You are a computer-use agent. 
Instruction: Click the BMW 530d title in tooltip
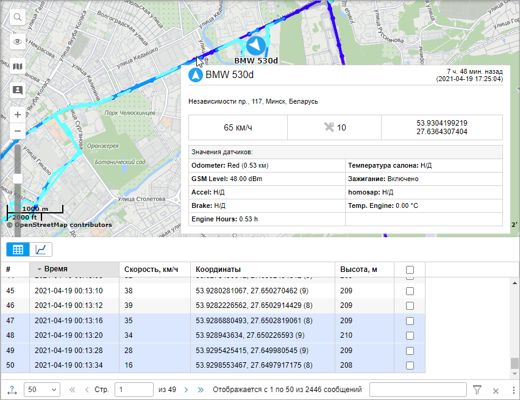click(229, 75)
